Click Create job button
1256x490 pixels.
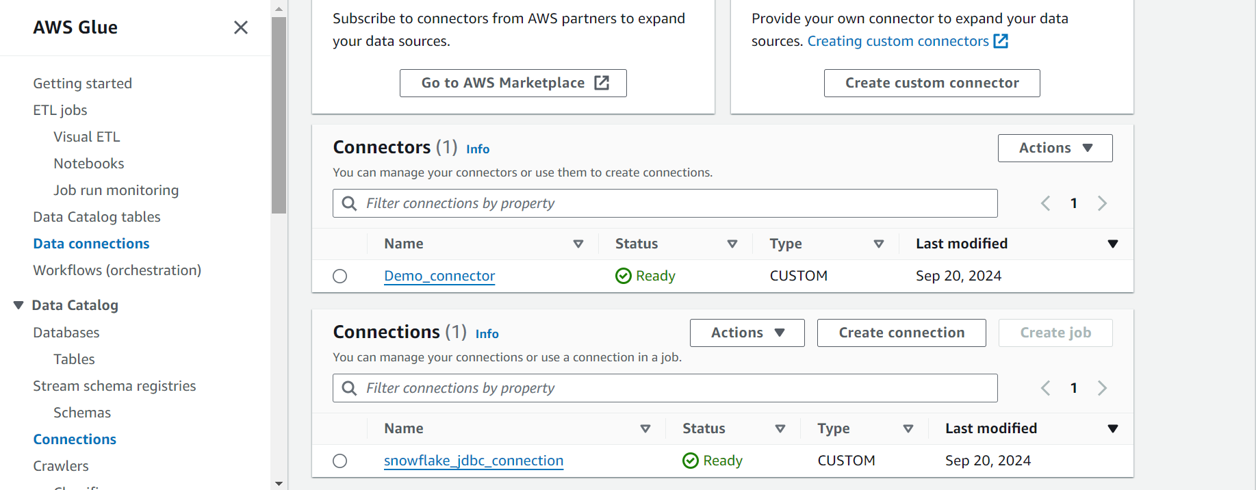[1055, 333]
